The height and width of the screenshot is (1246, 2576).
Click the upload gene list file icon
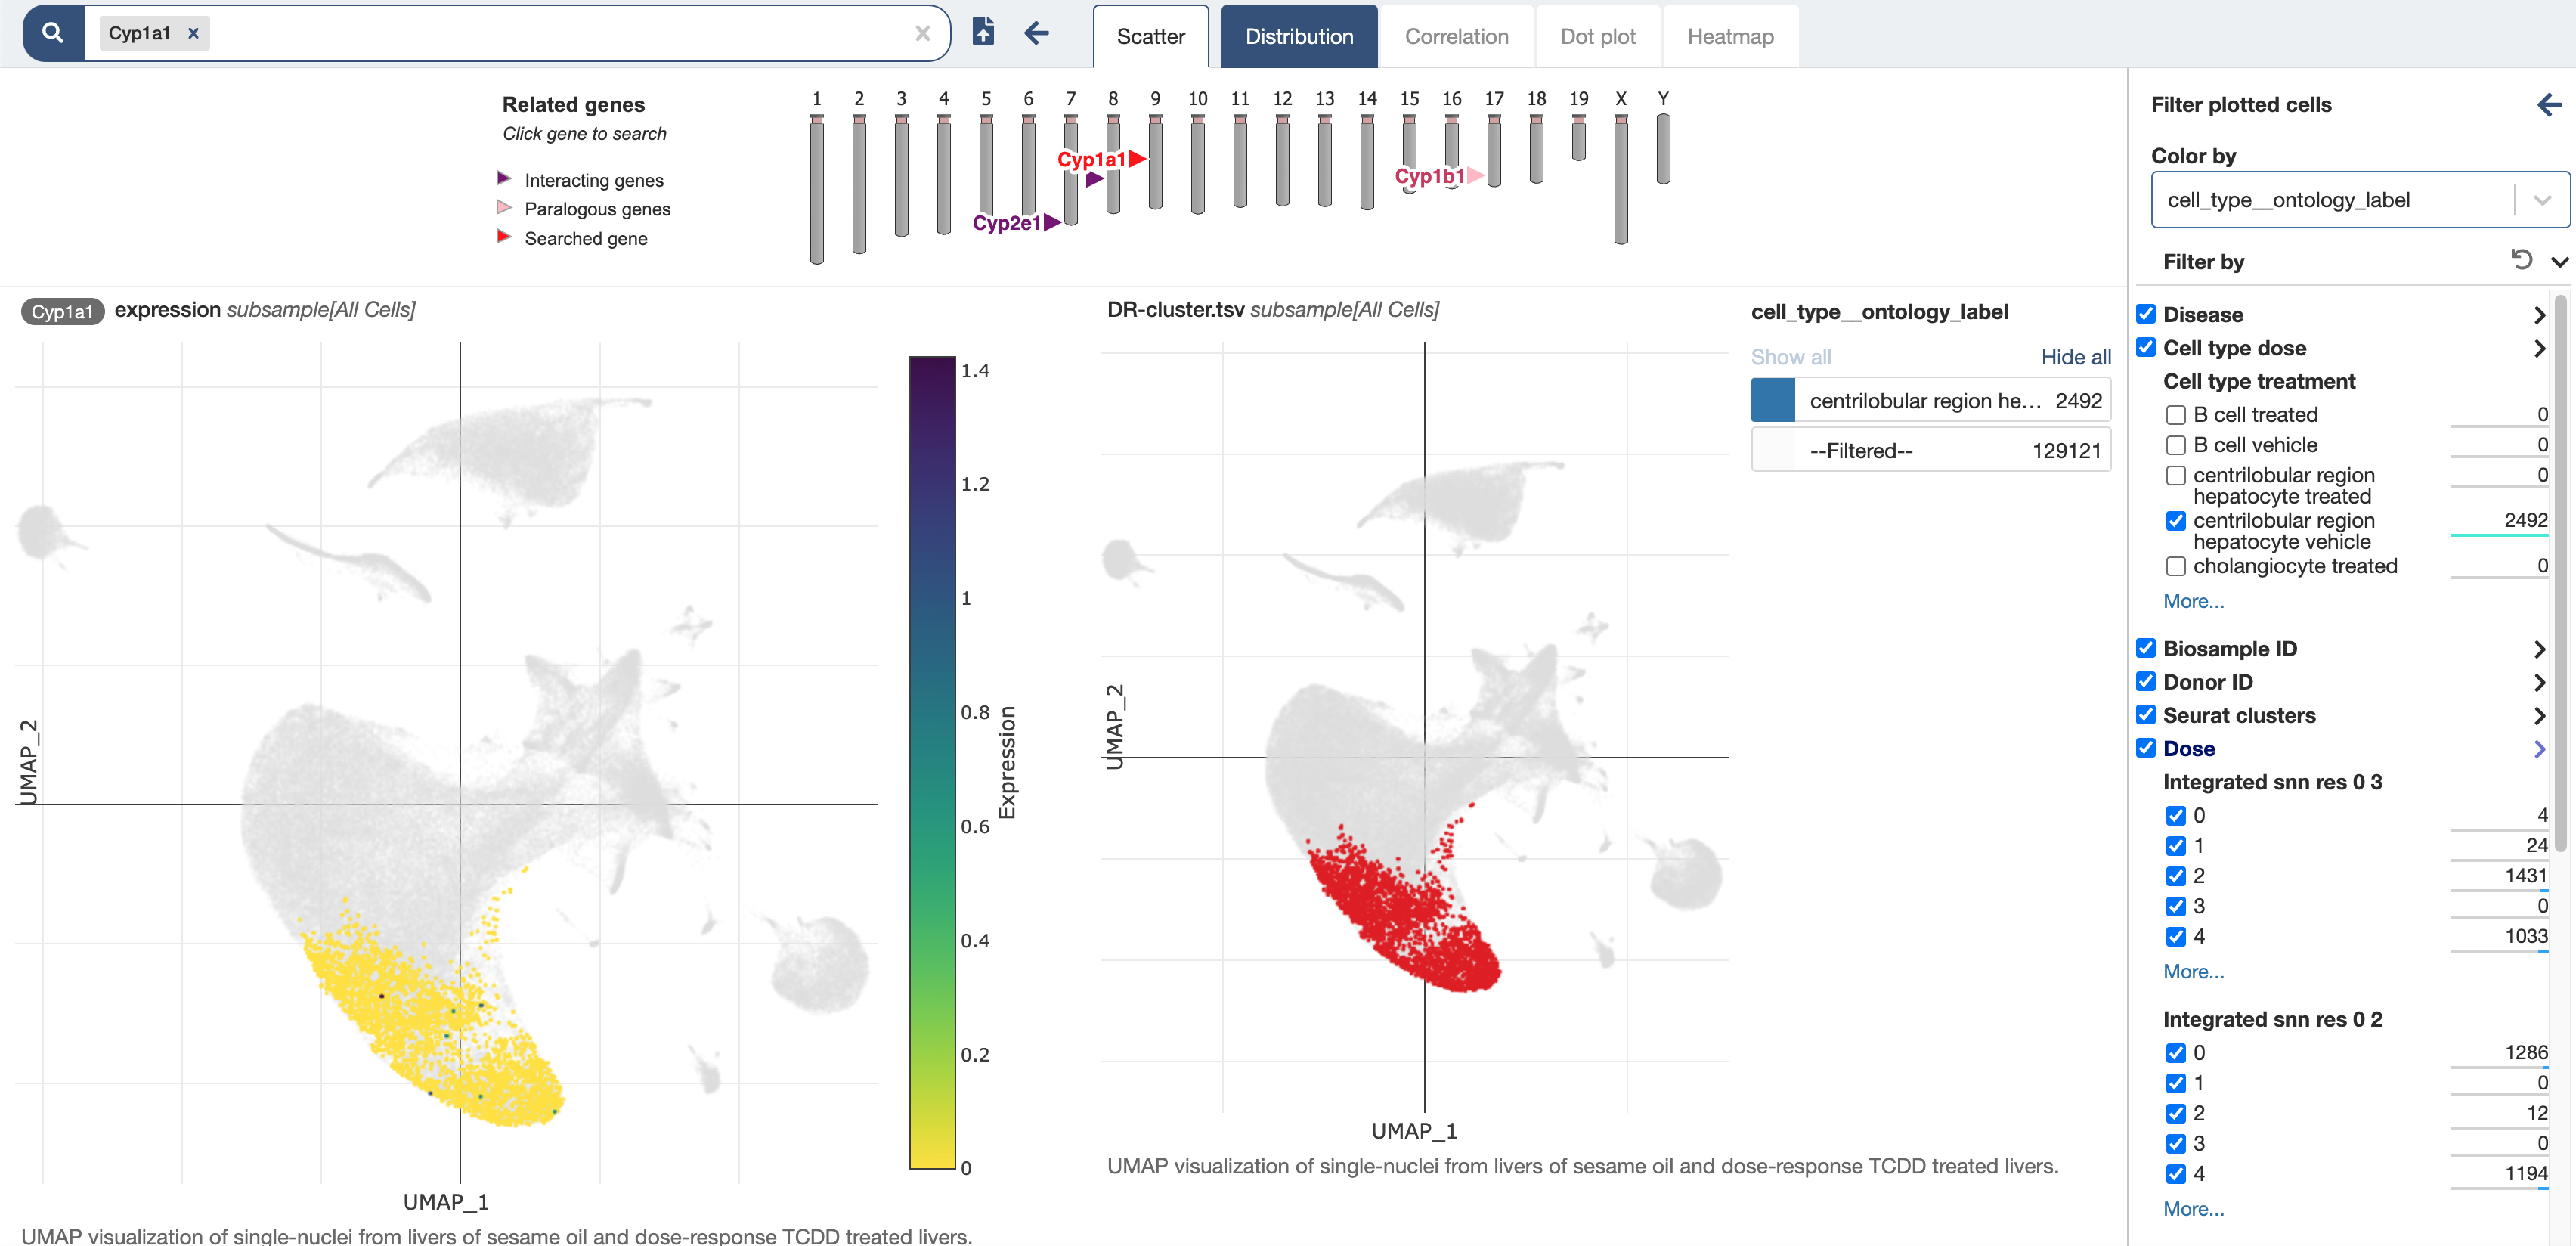tap(983, 32)
